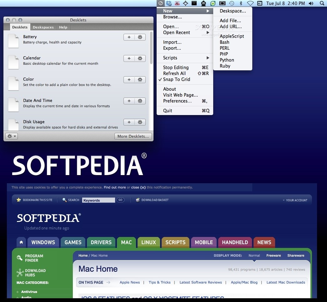Click the GO search button
This screenshot has width=327, height=302.
click(120, 200)
